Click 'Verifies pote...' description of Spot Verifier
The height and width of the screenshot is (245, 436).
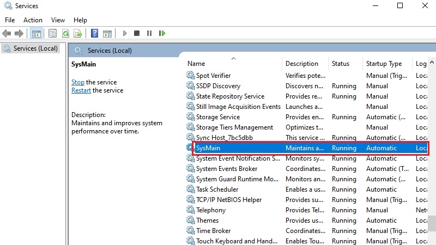(305, 76)
